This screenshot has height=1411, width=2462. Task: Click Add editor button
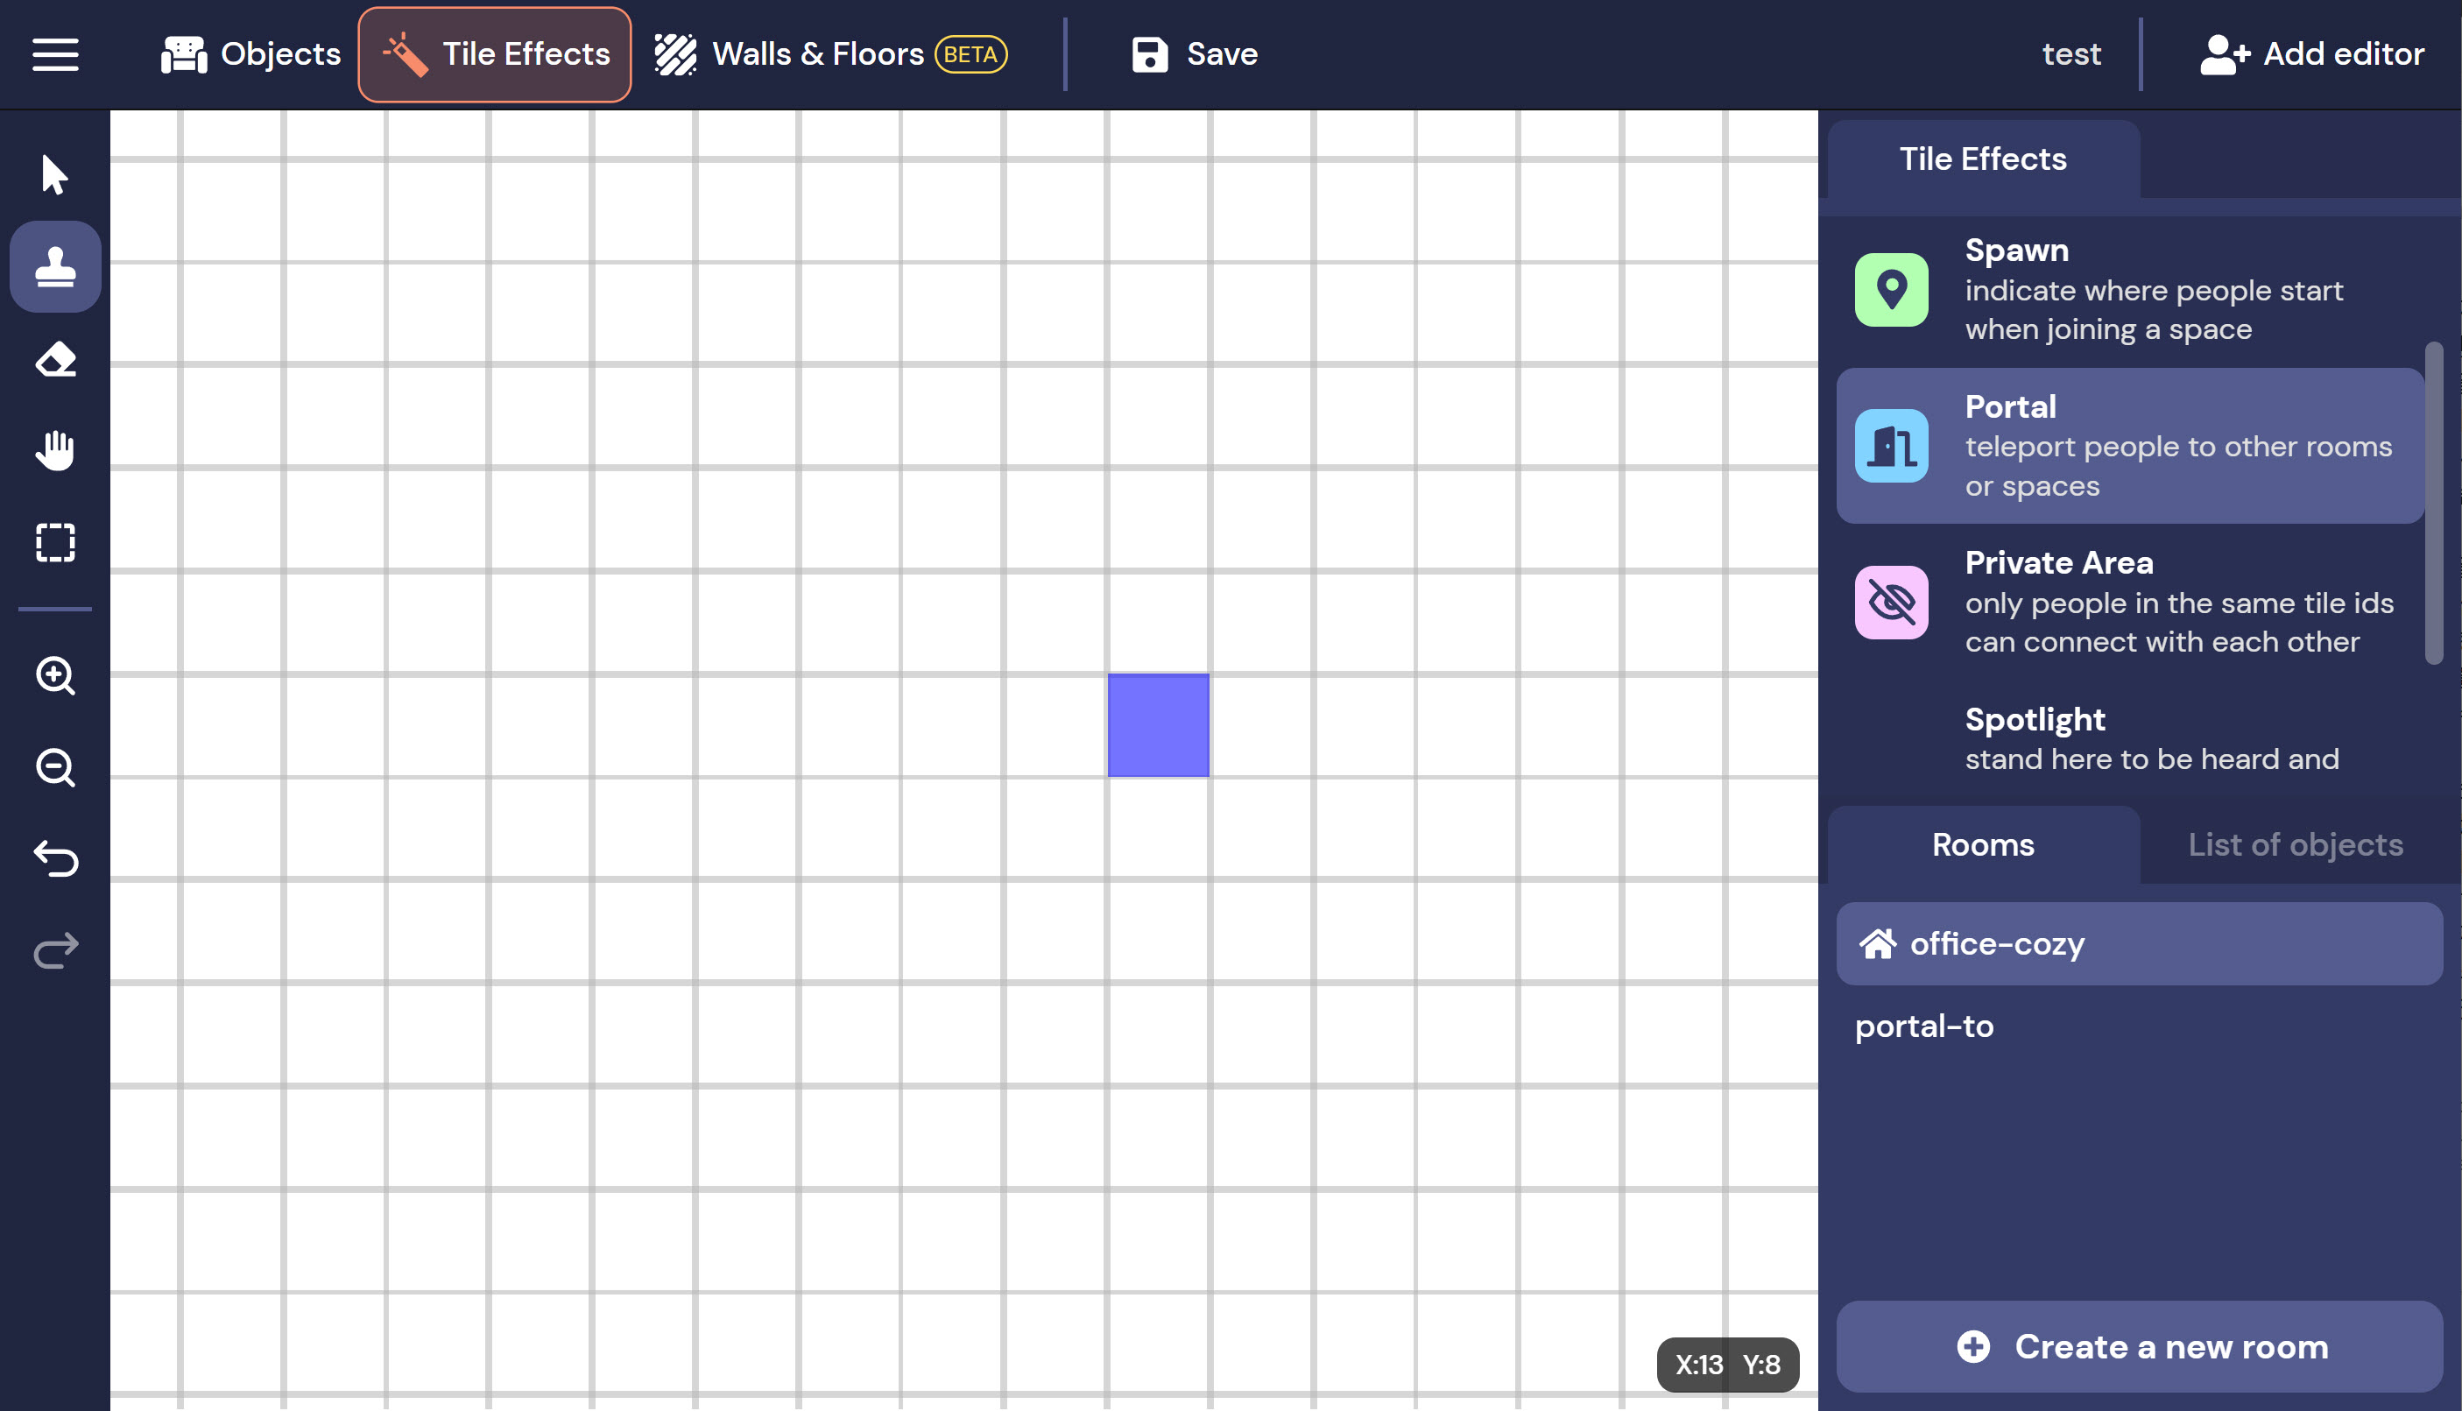coord(2312,54)
